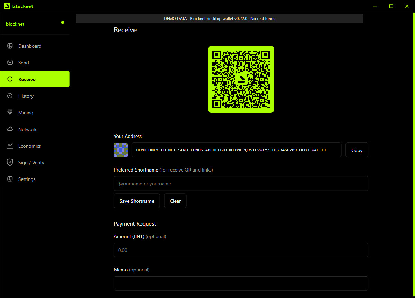This screenshot has width=415, height=298.
Task: Clear the preferred shortname
Action: [x=175, y=201]
